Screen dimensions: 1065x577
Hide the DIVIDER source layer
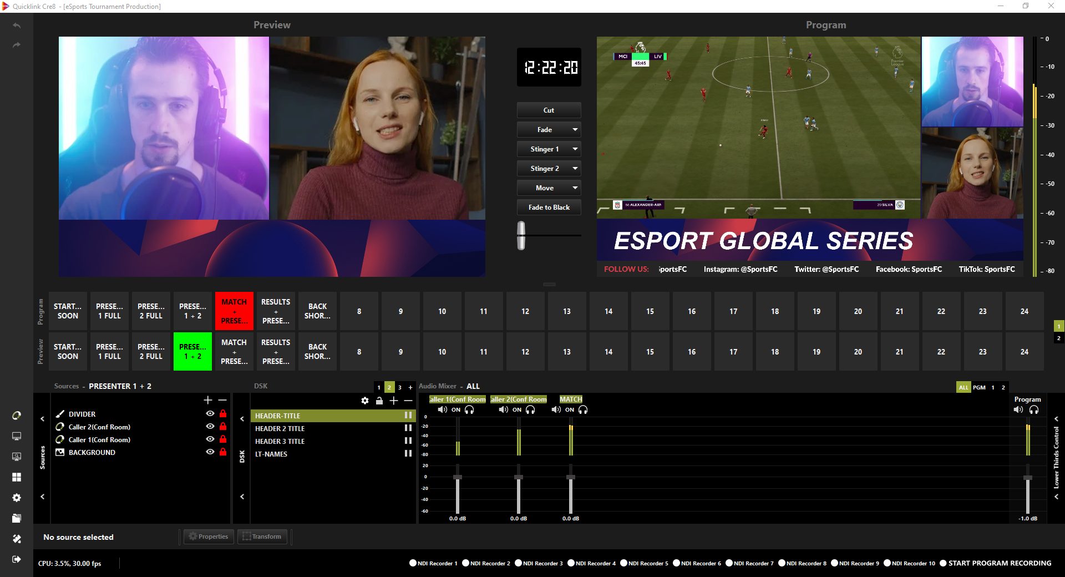[x=210, y=414]
